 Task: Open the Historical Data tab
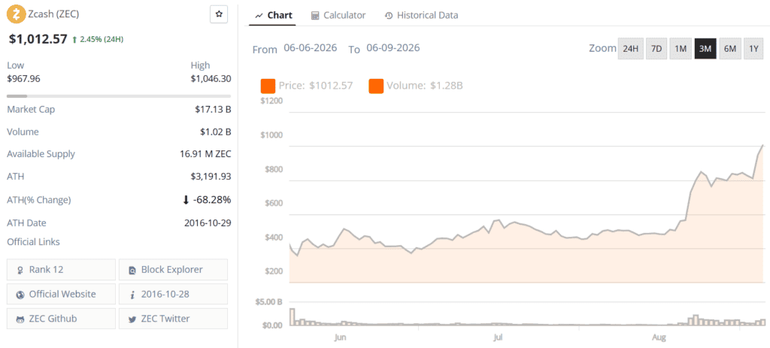coord(421,15)
